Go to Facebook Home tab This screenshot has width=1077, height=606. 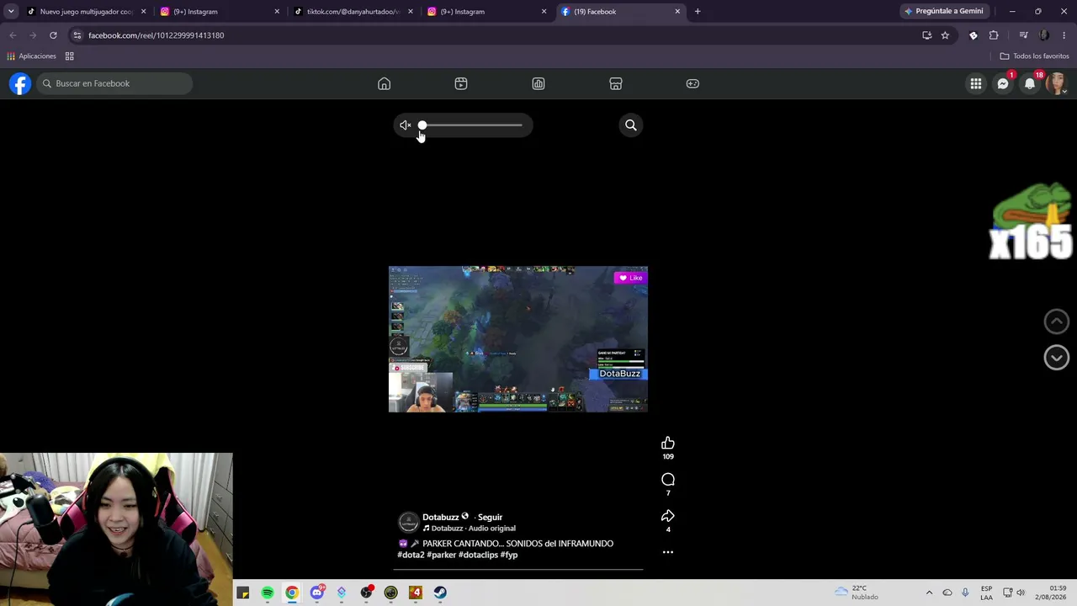point(384,83)
